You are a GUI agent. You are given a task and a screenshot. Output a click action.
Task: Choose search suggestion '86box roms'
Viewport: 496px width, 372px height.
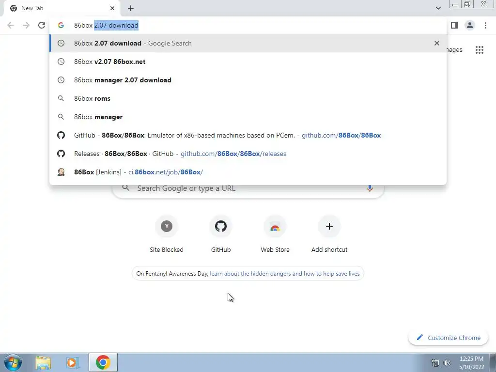pos(248,98)
